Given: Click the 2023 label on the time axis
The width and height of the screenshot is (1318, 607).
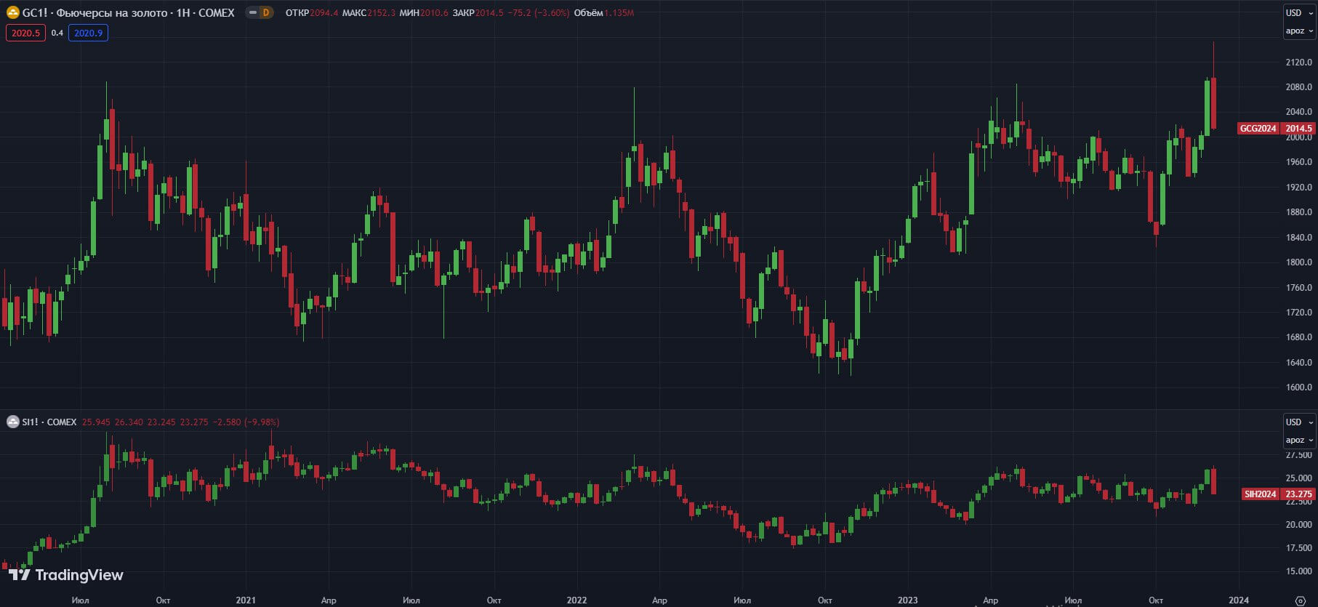Looking at the screenshot, I should tap(907, 600).
